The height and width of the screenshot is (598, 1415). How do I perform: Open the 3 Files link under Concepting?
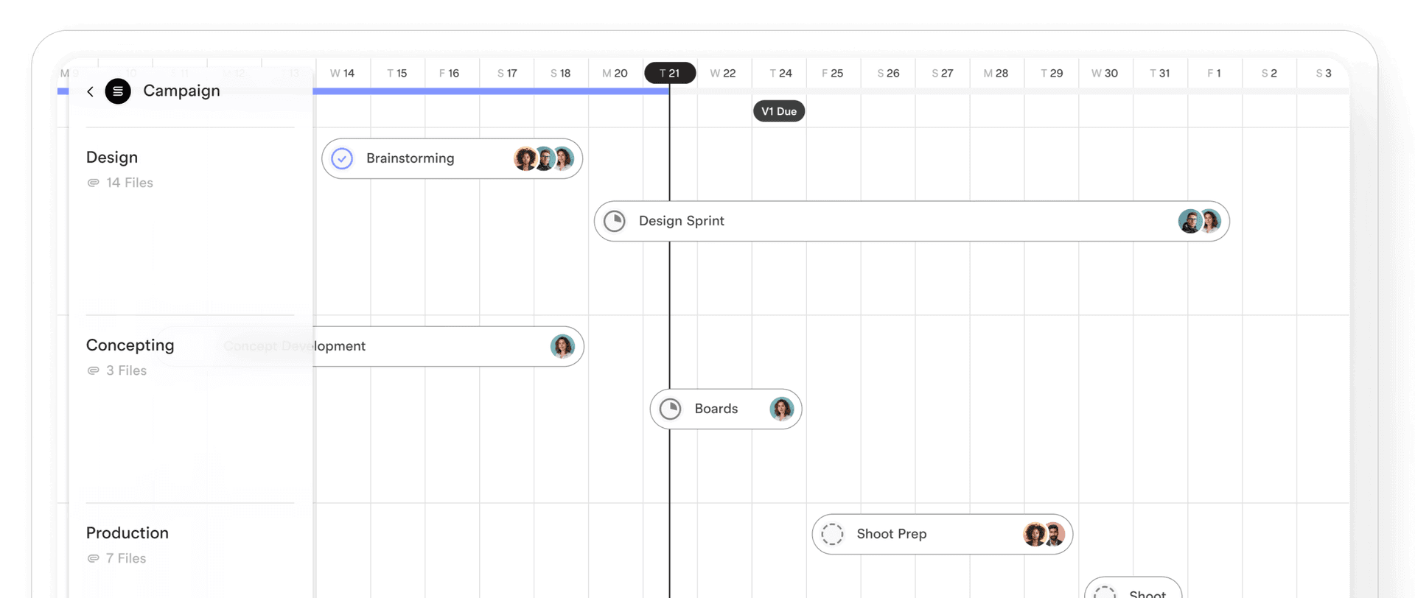(x=126, y=370)
